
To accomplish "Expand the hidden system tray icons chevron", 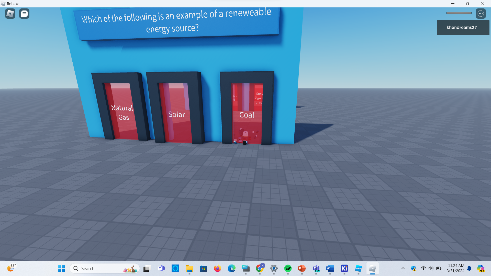I will [x=403, y=268].
